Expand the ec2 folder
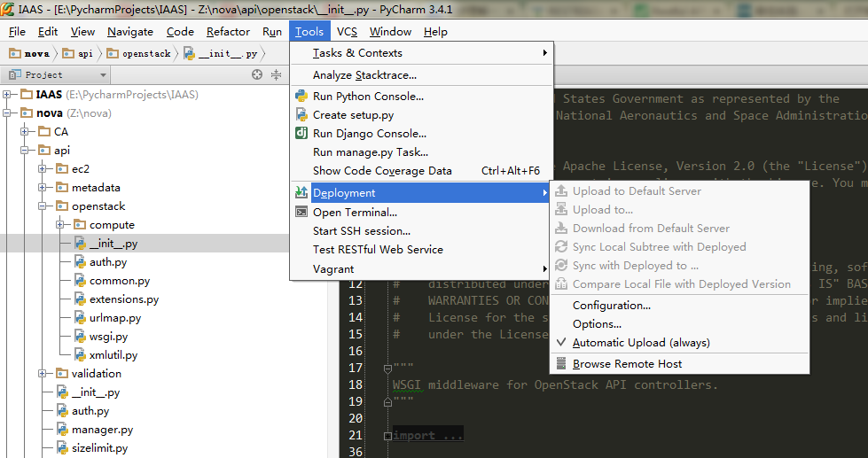The image size is (868, 458). [x=43, y=168]
